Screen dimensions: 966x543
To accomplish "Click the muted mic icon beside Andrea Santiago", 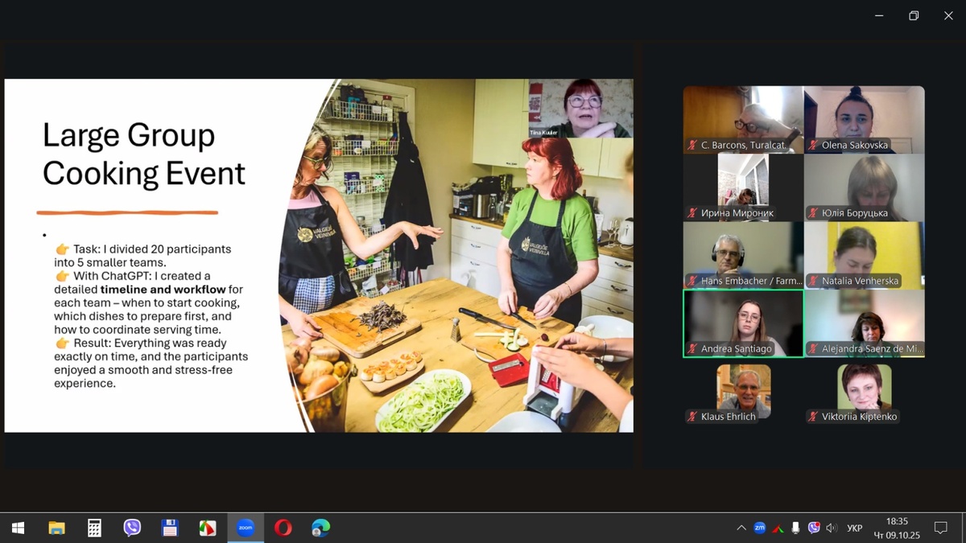I will tap(692, 349).
